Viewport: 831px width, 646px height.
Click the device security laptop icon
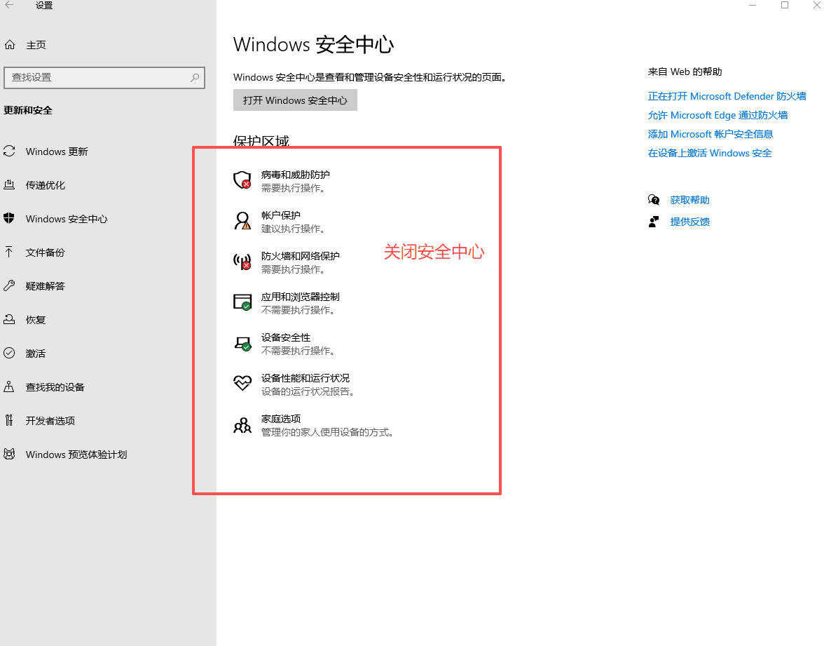242,343
